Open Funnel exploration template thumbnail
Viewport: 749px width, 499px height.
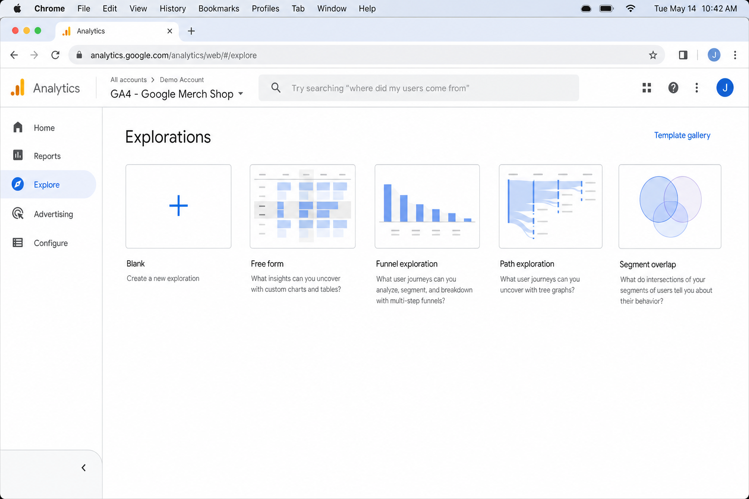point(427,206)
